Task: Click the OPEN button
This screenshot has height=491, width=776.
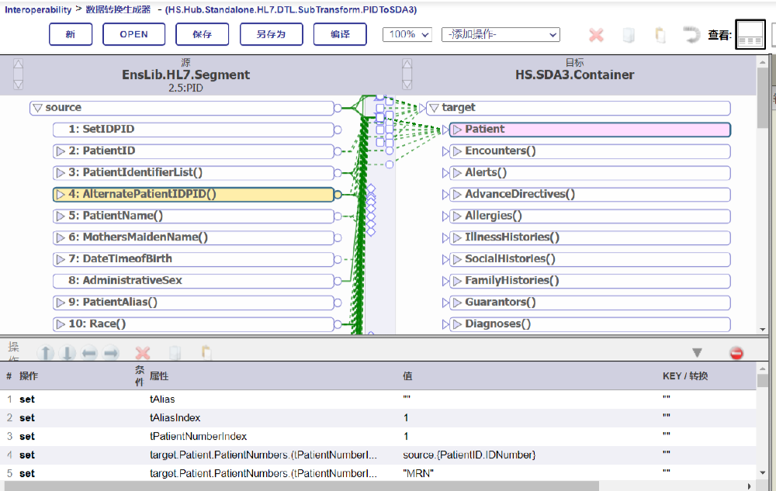Action: coord(133,35)
